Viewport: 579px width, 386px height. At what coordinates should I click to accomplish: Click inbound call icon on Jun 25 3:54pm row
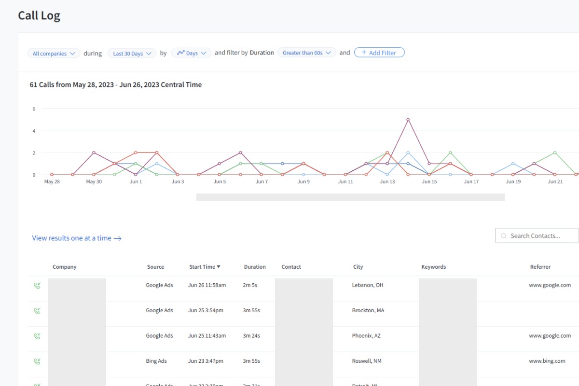[37, 310]
